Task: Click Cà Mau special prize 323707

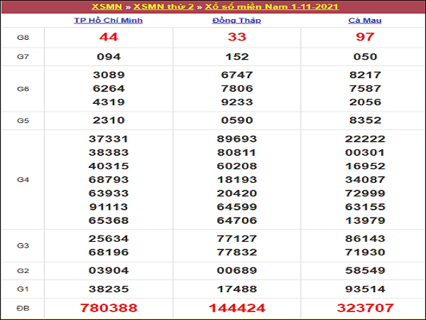Action: 365,307
